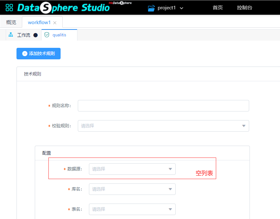Open the 表名 select box

(132, 209)
